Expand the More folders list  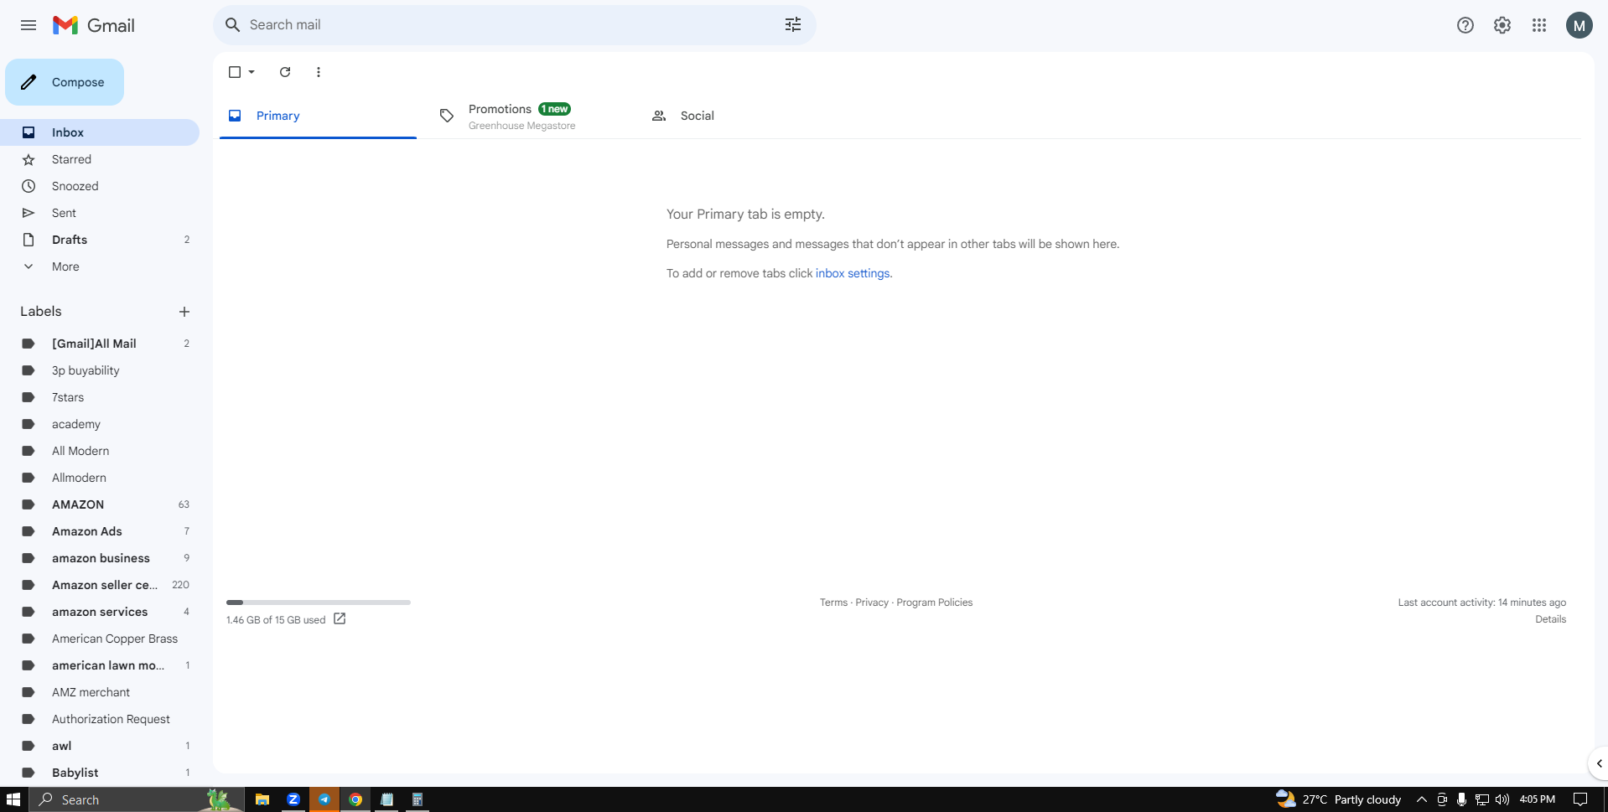(65, 266)
